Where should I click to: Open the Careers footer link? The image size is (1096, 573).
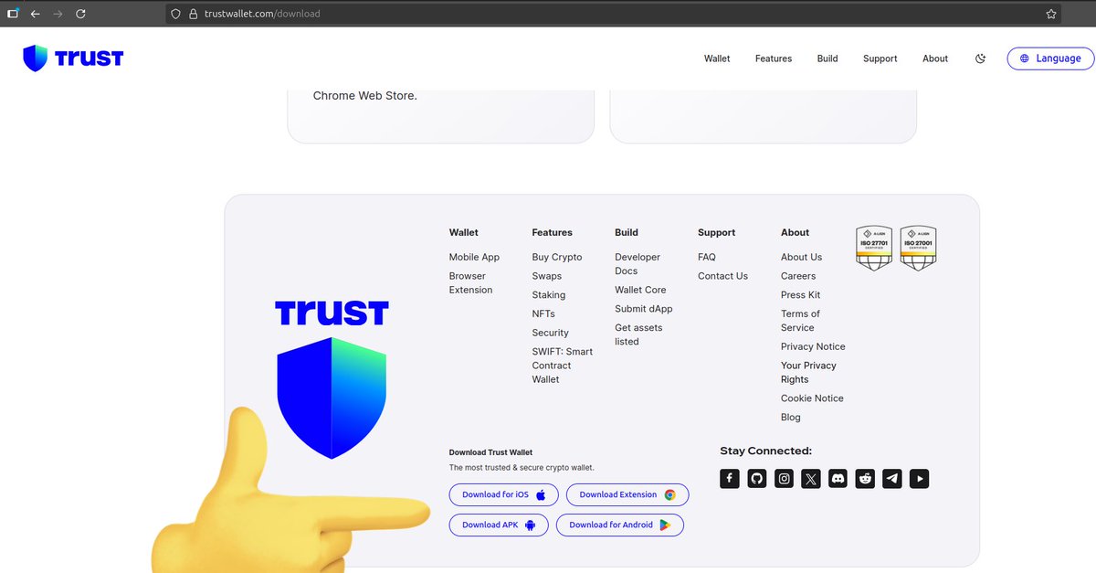(798, 276)
